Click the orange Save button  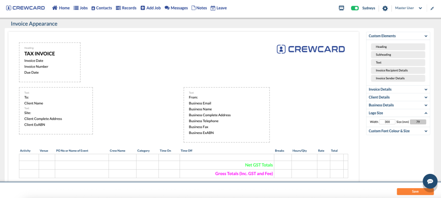coord(415,192)
